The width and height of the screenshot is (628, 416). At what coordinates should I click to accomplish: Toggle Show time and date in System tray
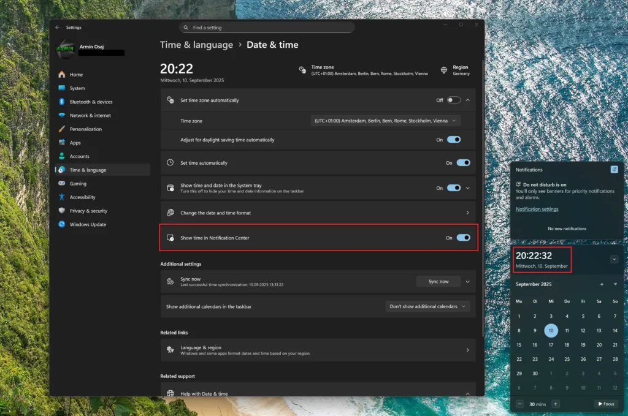454,188
